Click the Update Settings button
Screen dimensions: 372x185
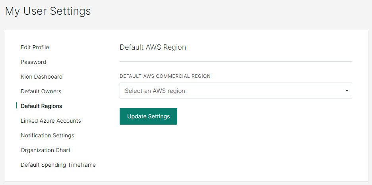click(148, 116)
